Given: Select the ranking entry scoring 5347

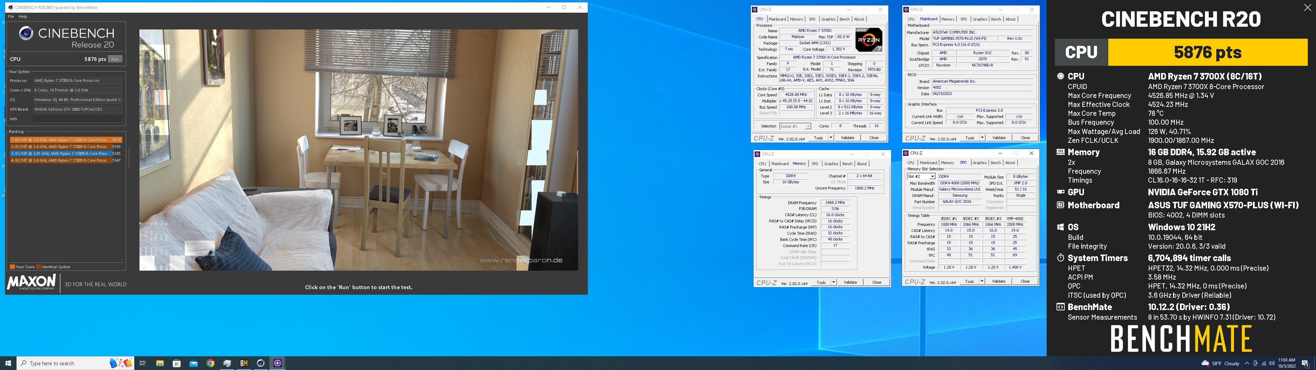Looking at the screenshot, I should (x=65, y=160).
